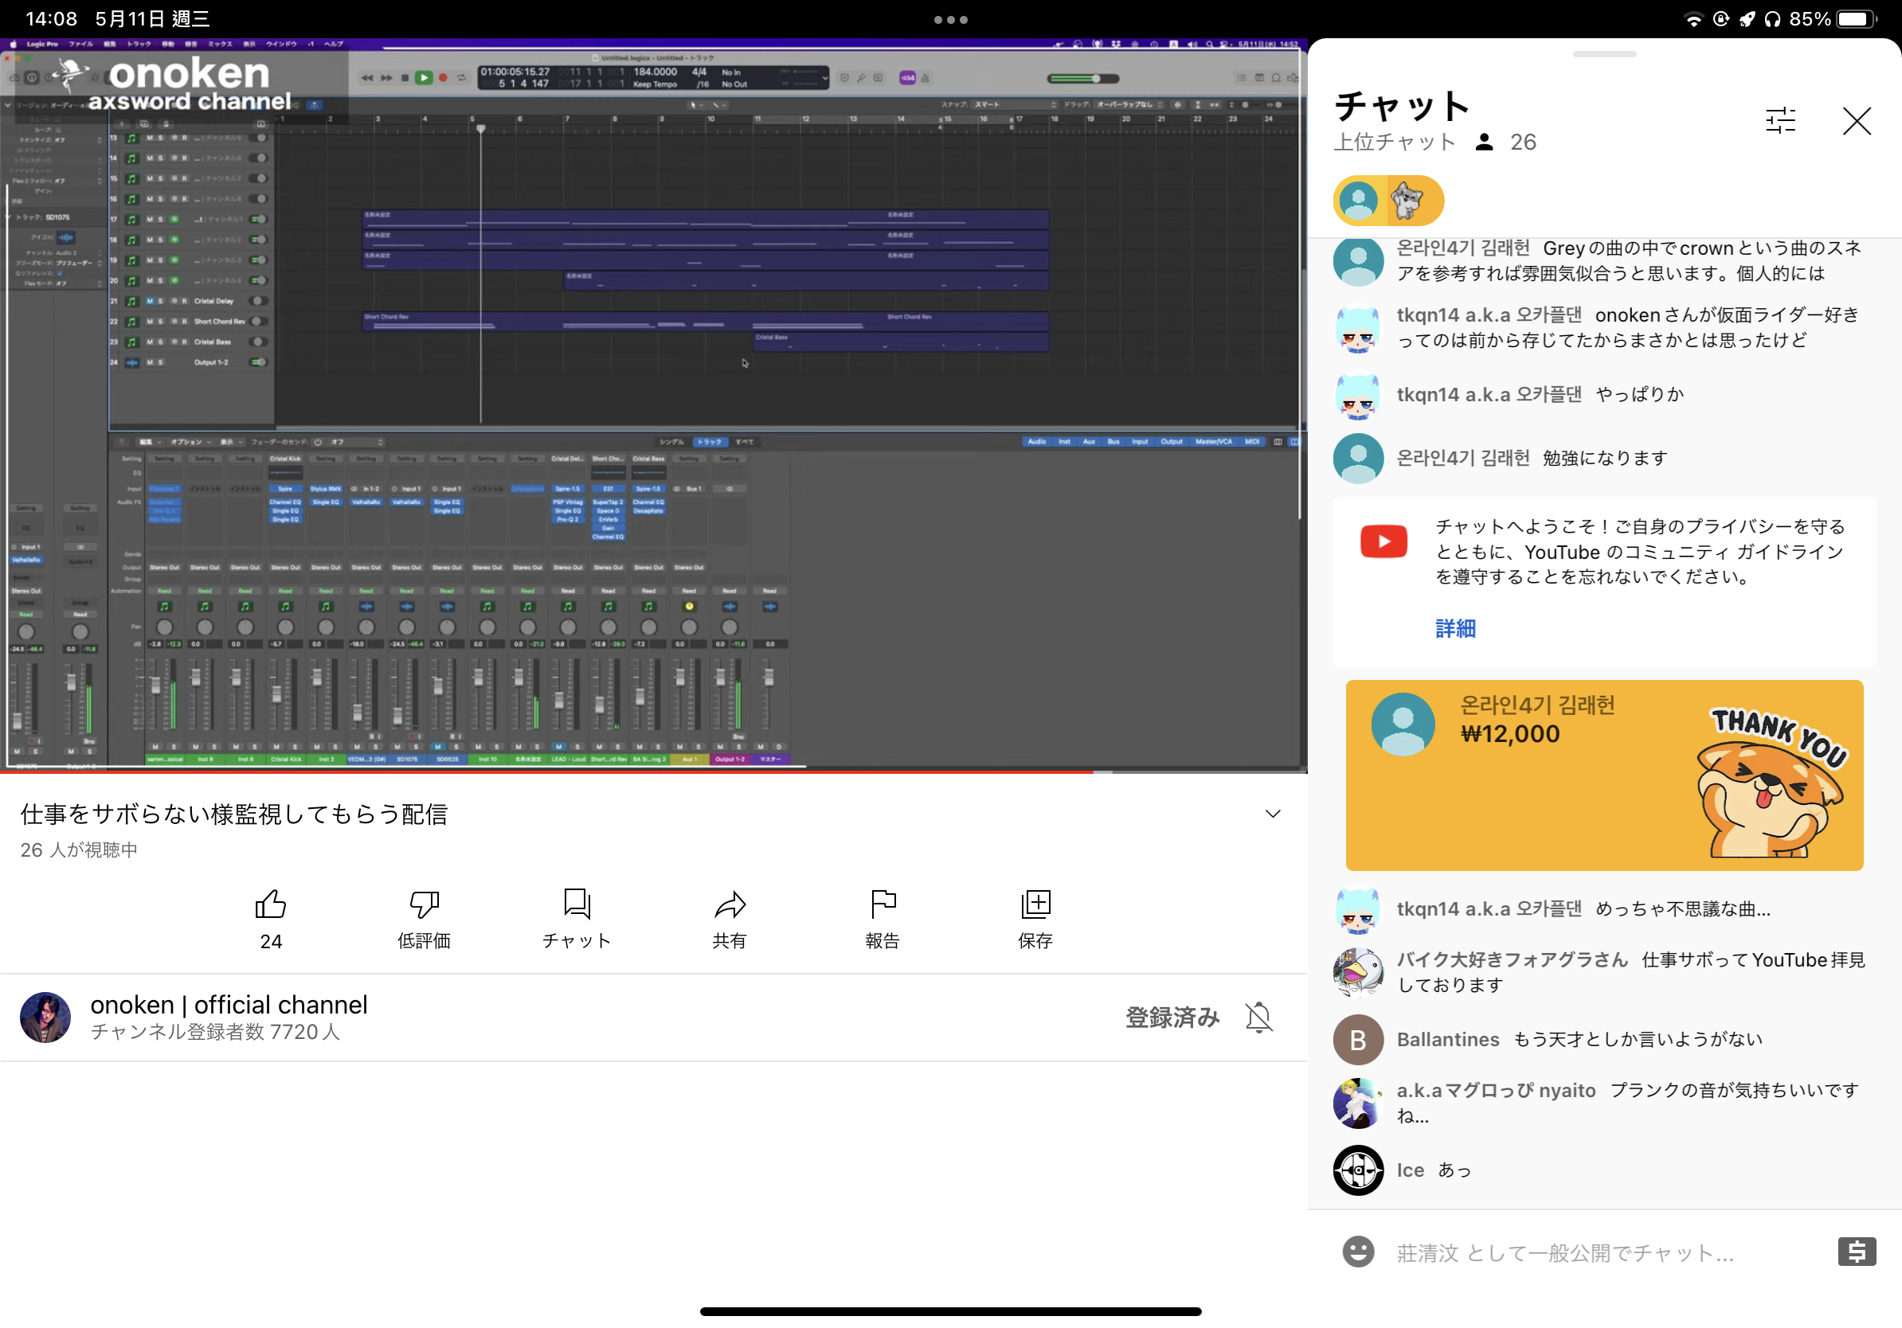Viewport: 1902px width, 1328px height.
Task: Toggle the on/off switch for Short Chord Rev track
Action: point(260,321)
